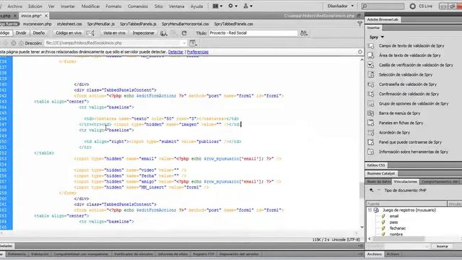The image size is (462, 260).
Task: Click the stop loading icon in address bar
Action: coord(14,43)
